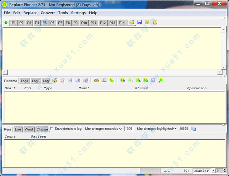The image size is (229, 176).
Task: Select the Line tab
Action: 18,129
